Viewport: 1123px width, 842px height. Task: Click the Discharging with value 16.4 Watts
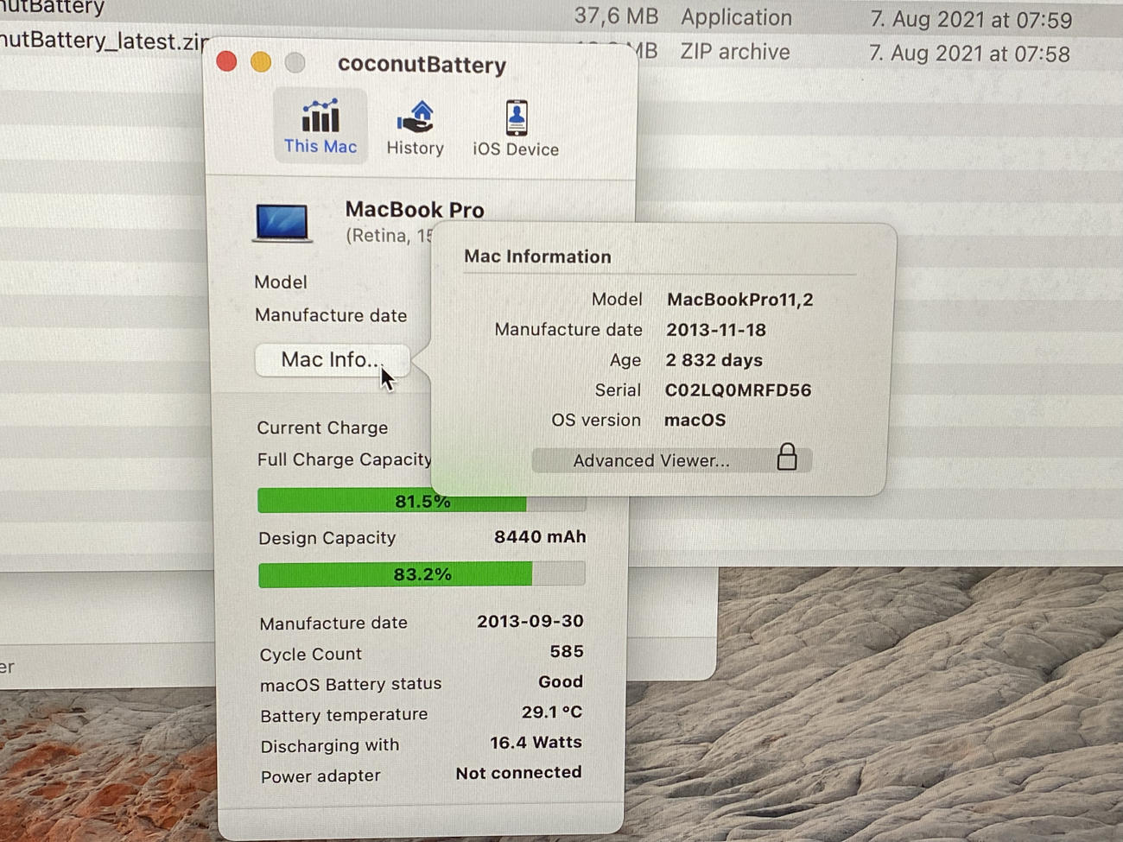tap(536, 743)
